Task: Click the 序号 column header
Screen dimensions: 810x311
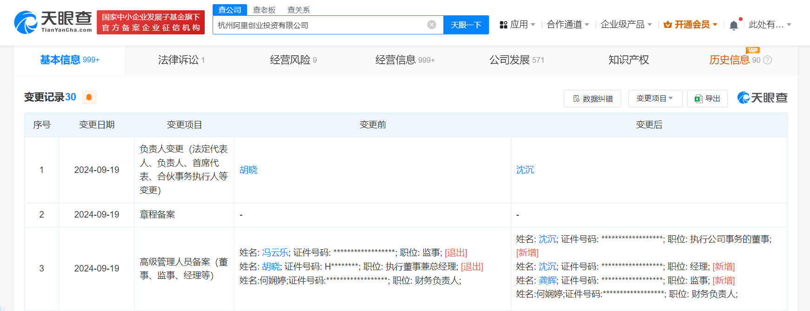Action: (x=42, y=125)
